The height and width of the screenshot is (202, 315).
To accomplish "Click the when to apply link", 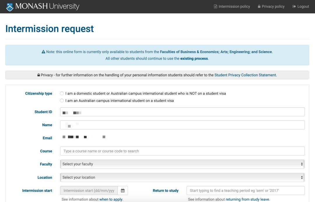I will [x=111, y=199].
